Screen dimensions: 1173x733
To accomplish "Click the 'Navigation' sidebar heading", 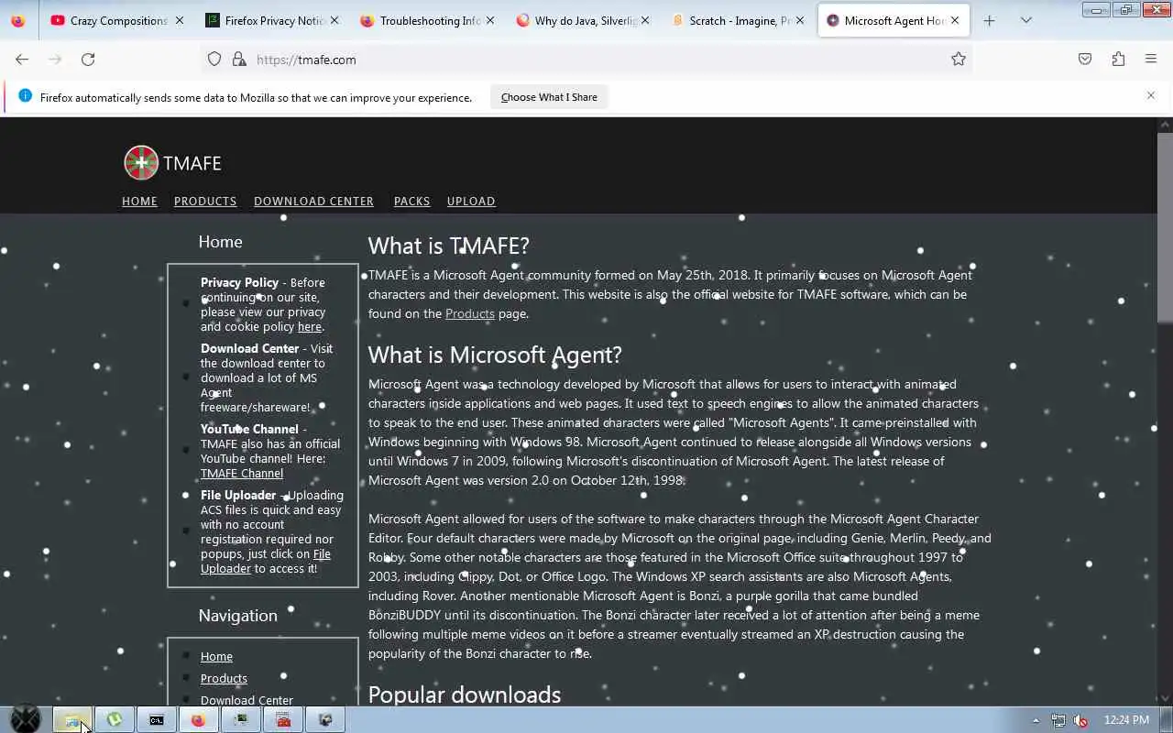I will (237, 616).
